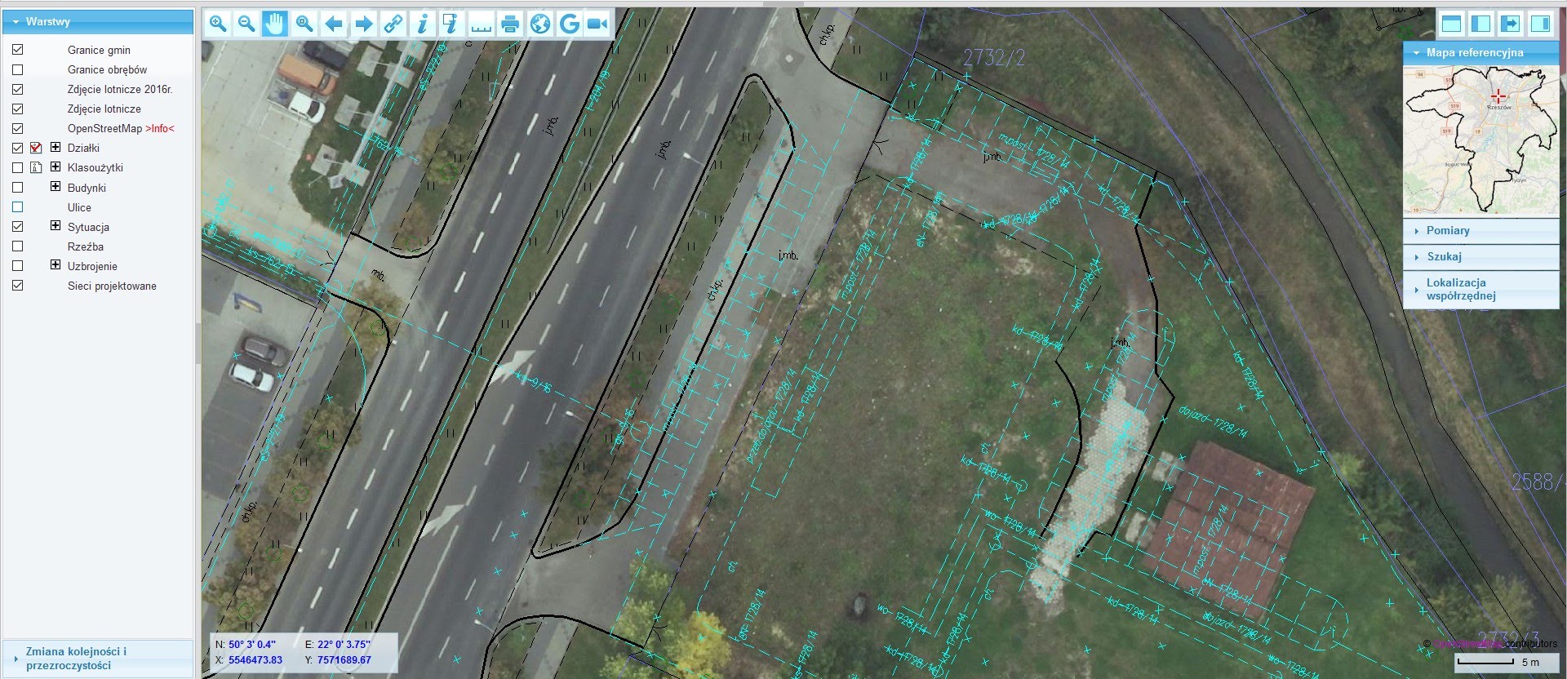This screenshot has height=679, width=1567.
Task: Click the reference map thumbnail
Action: (1480, 140)
